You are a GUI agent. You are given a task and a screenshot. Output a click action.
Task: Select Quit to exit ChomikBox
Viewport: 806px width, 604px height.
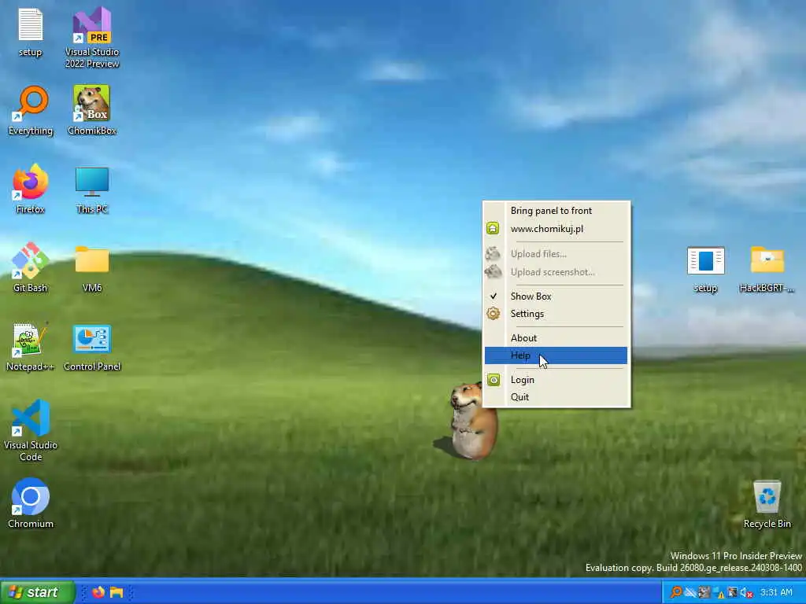556,397
